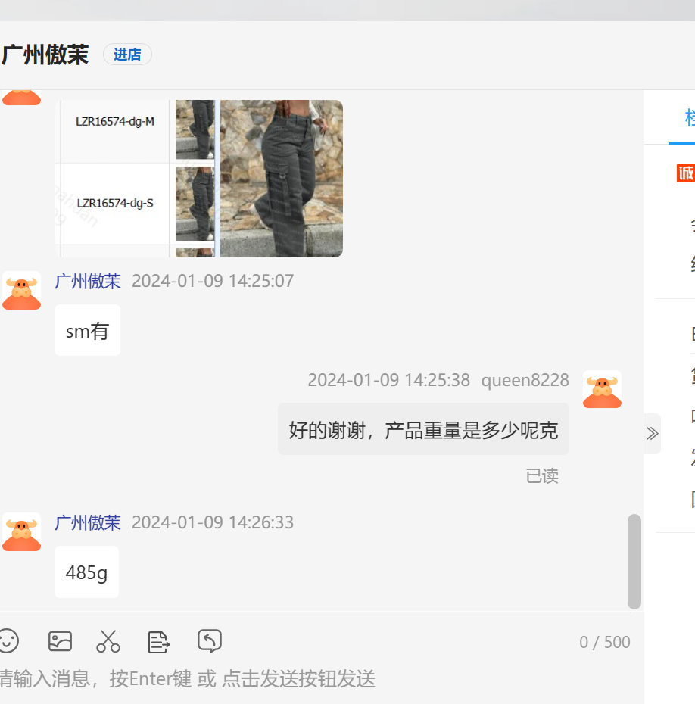Image resolution: width=695 pixels, height=704 pixels.
Task: Click the '485g' message bubble
Action: click(x=87, y=572)
